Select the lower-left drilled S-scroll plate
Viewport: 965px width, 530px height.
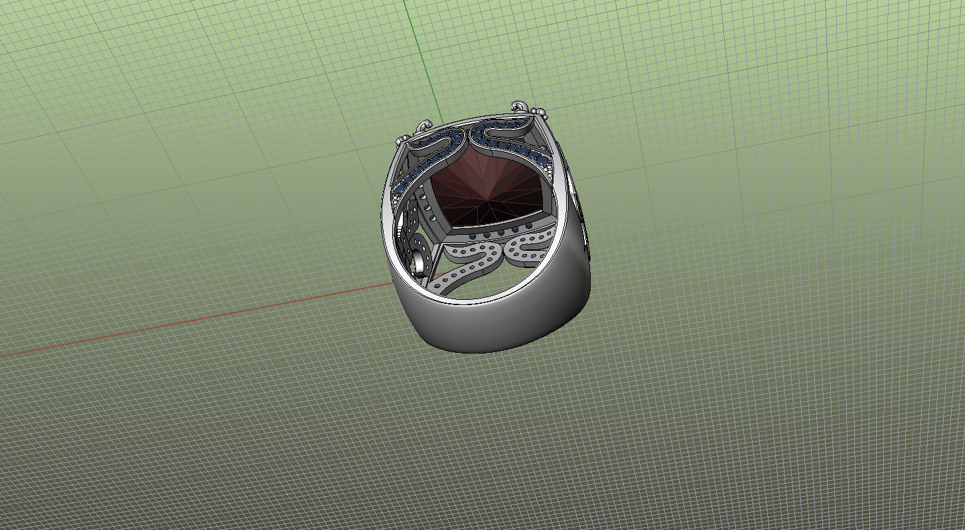[471, 252]
